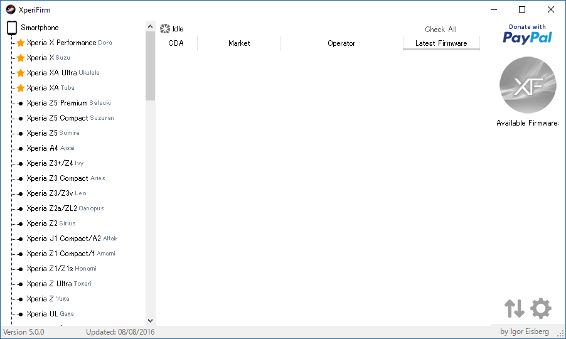566x339 pixels.
Task: Select Xperia Z1 Compact/f Amami
Action: [x=71, y=254]
